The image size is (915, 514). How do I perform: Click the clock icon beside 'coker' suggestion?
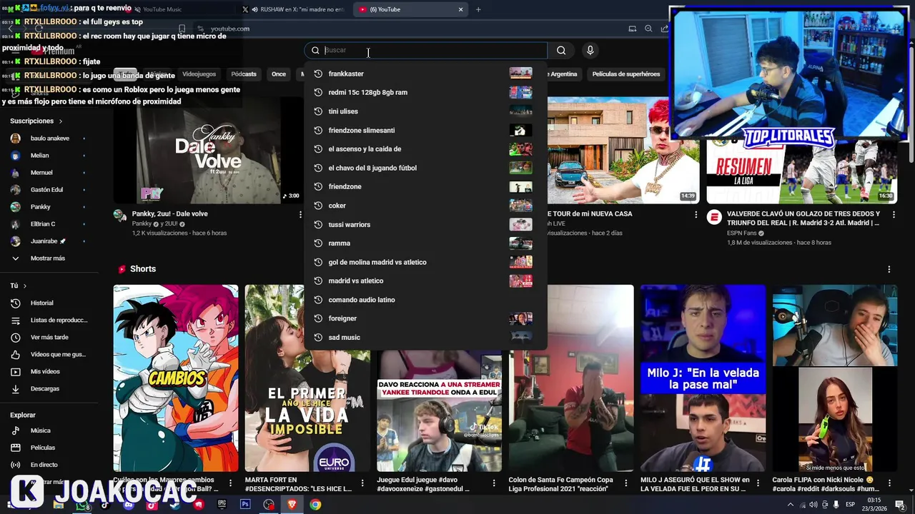point(318,206)
